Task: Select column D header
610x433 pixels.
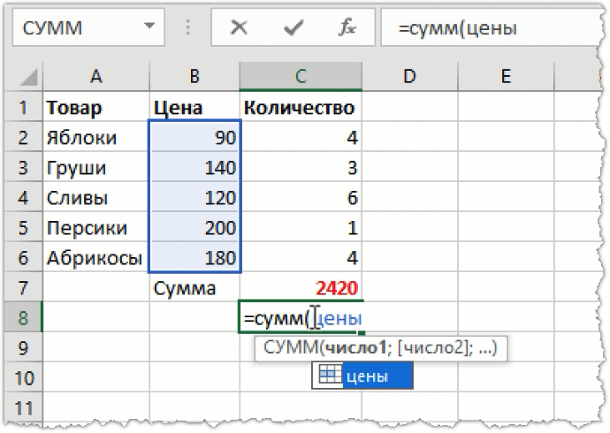Action: click(409, 76)
